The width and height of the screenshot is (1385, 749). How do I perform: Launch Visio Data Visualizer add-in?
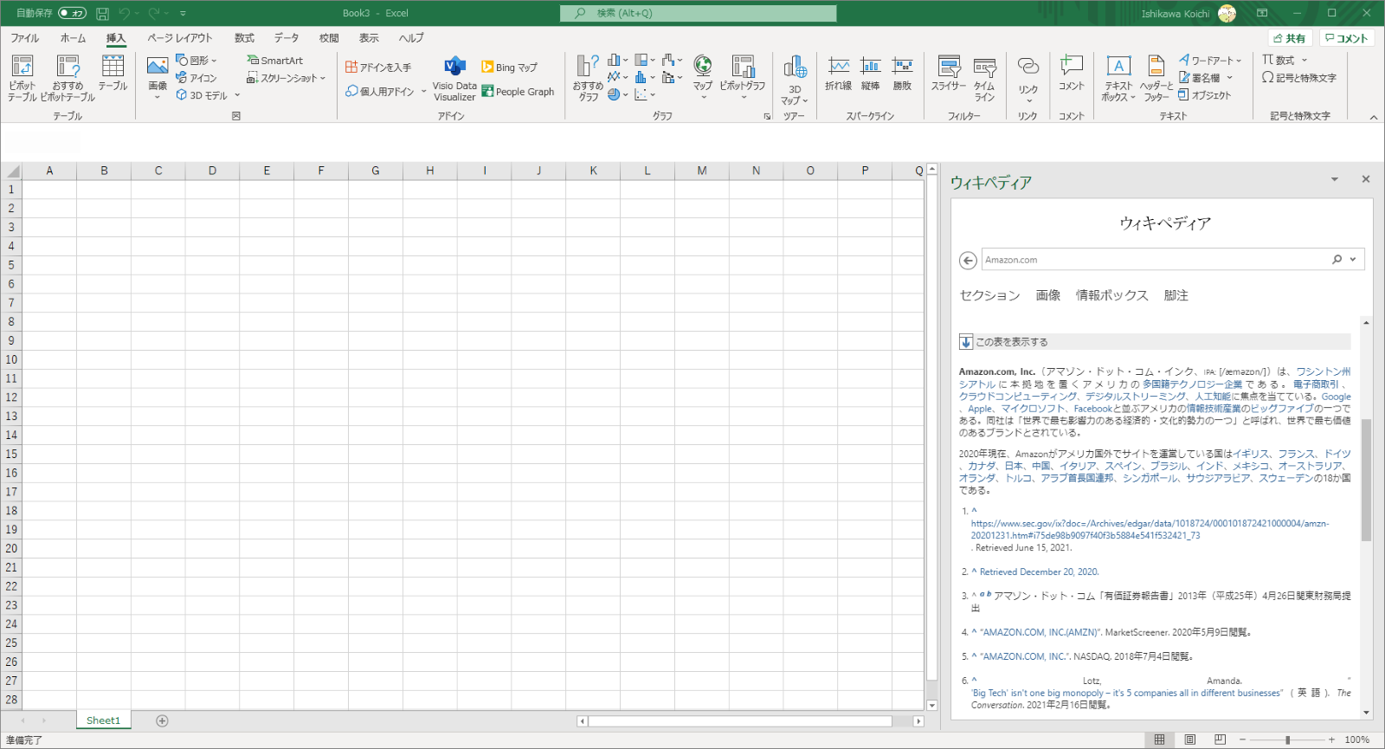[454, 78]
